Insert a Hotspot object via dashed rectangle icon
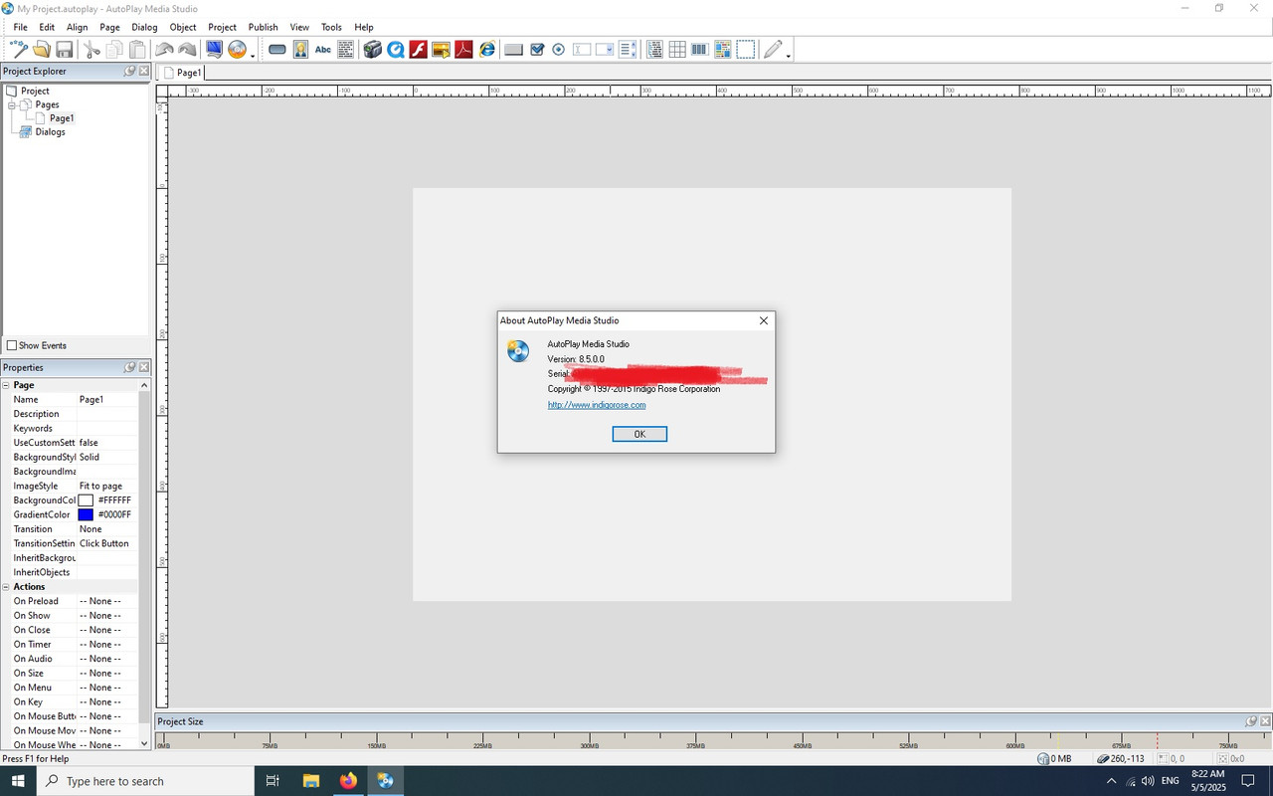The height and width of the screenshot is (796, 1273). [x=746, y=50]
